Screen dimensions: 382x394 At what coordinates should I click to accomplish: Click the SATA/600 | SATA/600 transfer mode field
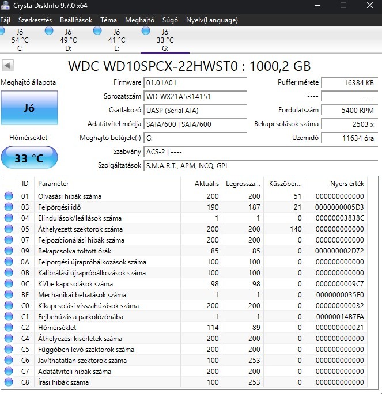[195, 124]
